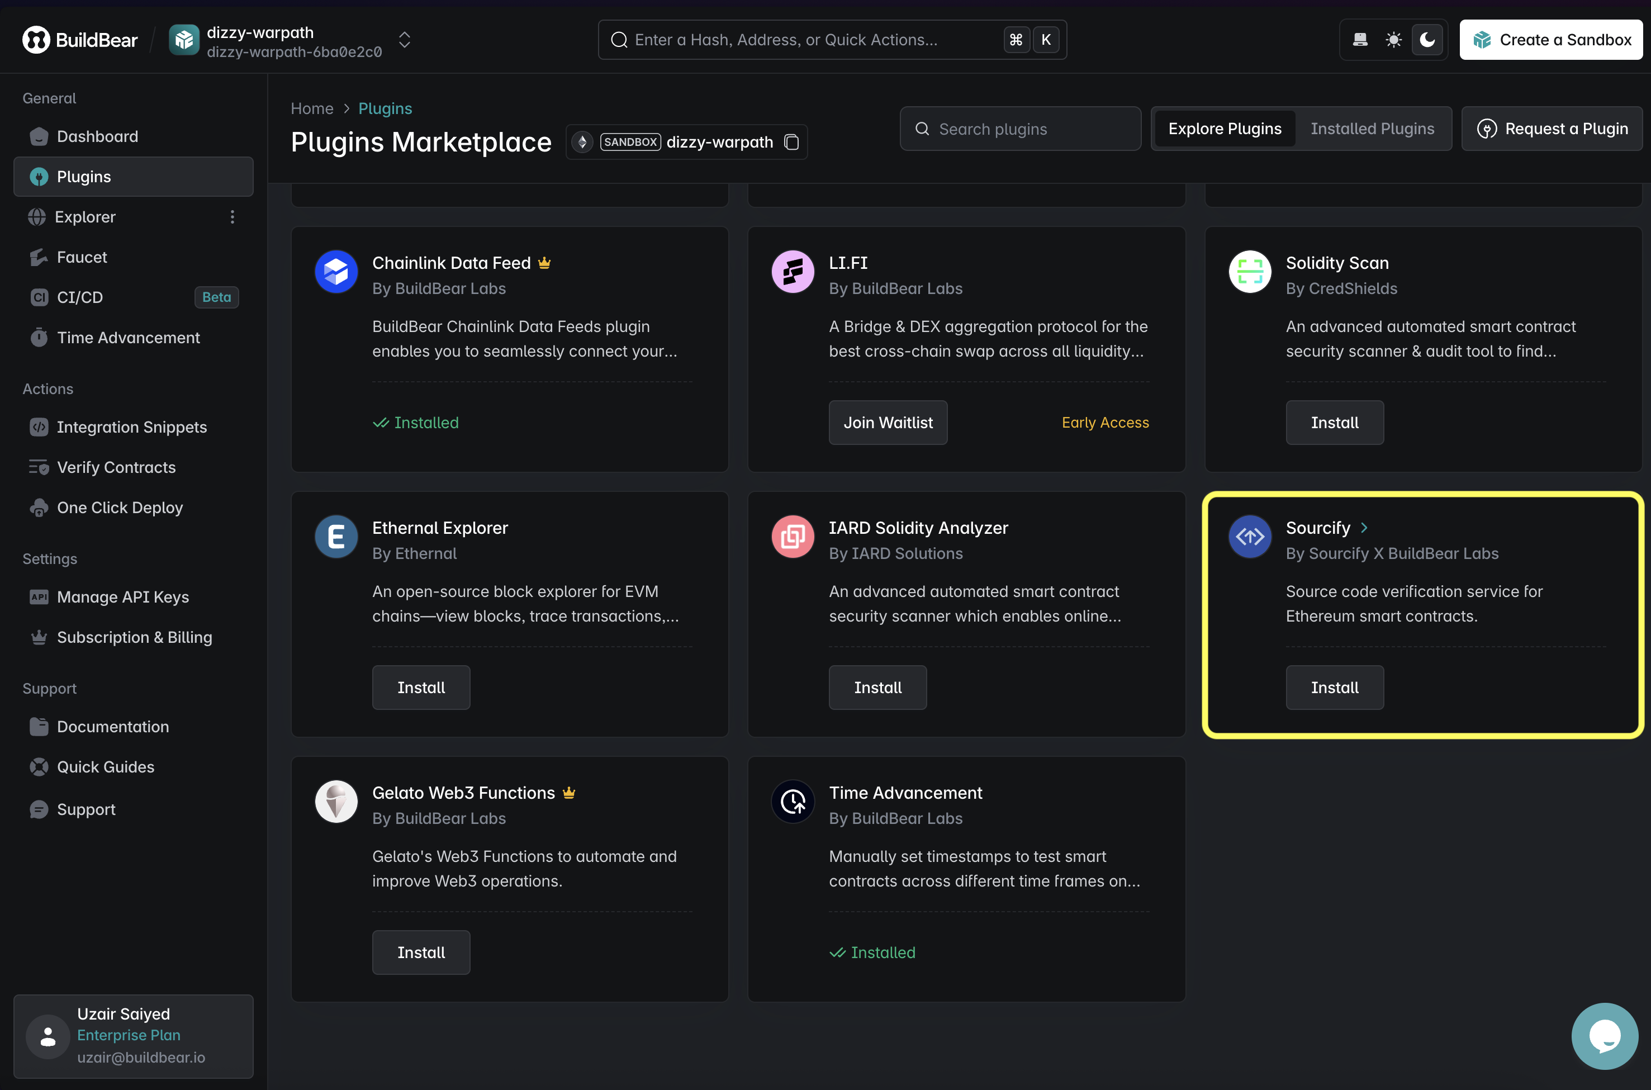Switch to Installed Plugins tab
This screenshot has height=1090, width=1651.
1372,129
